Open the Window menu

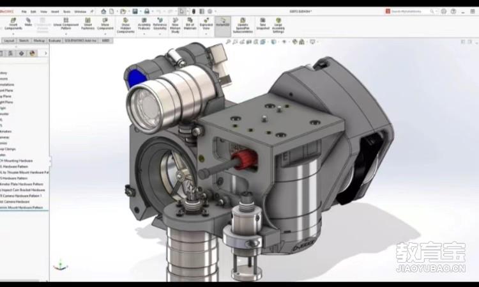pos(80,12)
